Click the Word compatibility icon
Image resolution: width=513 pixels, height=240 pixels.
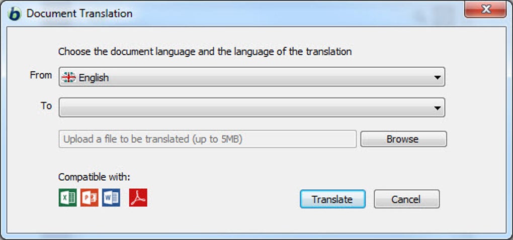point(111,197)
